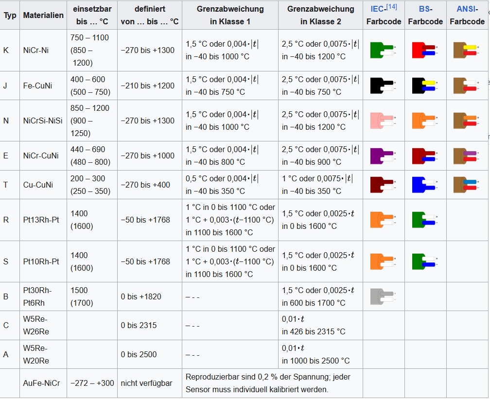490x399 pixels.
Task: Click the '750 – 1100 (850 – 1200)' cell
Action: click(92, 51)
